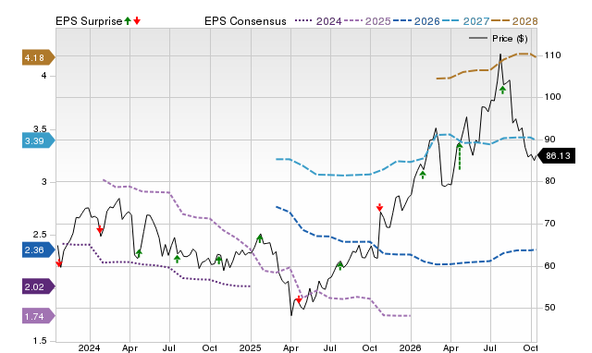The height and width of the screenshot is (353, 592).
Task: Click the 2026 EPS Consensus legend entry
Action: [416, 21]
